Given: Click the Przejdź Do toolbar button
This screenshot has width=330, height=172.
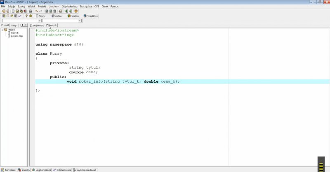Looking at the screenshot, I should tap(91, 16).
